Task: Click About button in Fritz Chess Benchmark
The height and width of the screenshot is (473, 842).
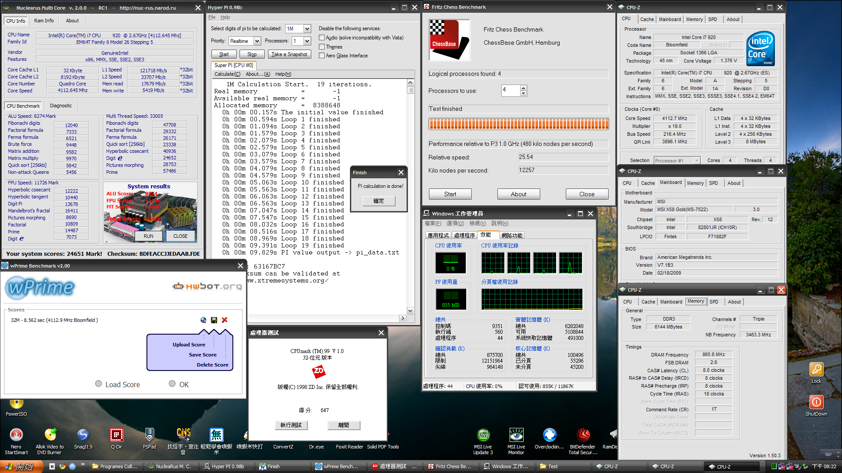Action: click(518, 194)
